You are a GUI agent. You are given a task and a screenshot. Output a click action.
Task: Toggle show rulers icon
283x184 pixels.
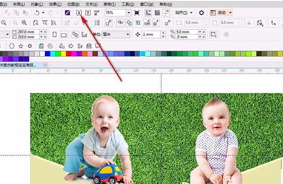point(149,13)
